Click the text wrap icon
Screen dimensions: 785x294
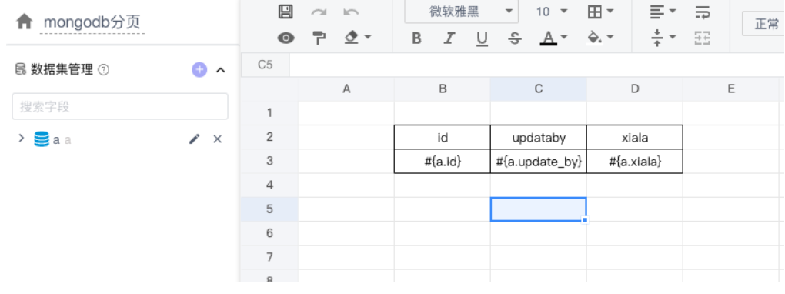pyautogui.click(x=703, y=12)
